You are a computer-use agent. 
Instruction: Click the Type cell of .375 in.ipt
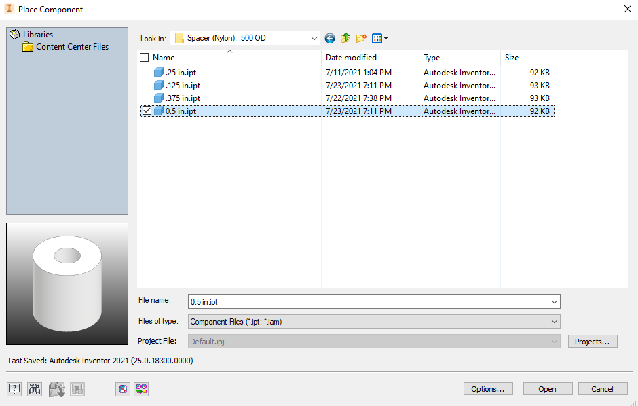[x=459, y=98]
